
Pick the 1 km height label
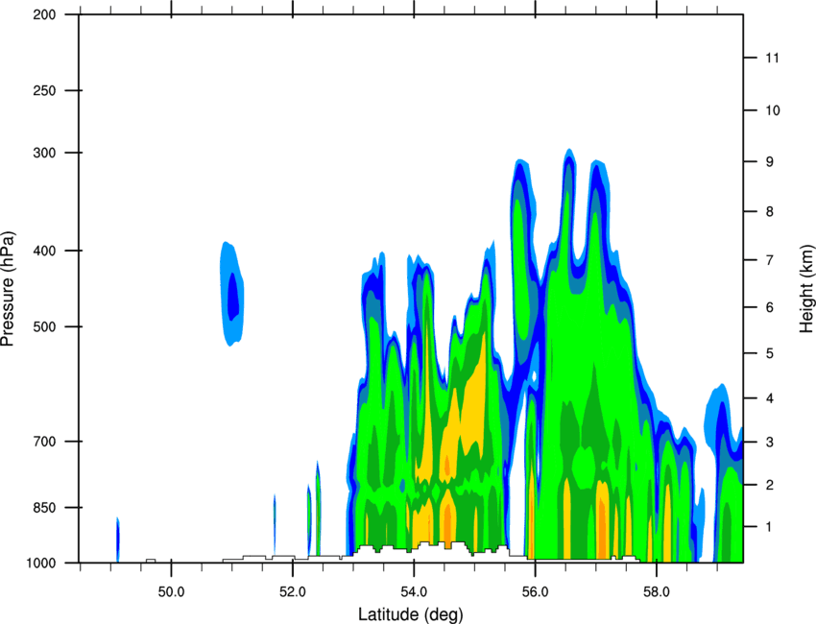click(769, 527)
